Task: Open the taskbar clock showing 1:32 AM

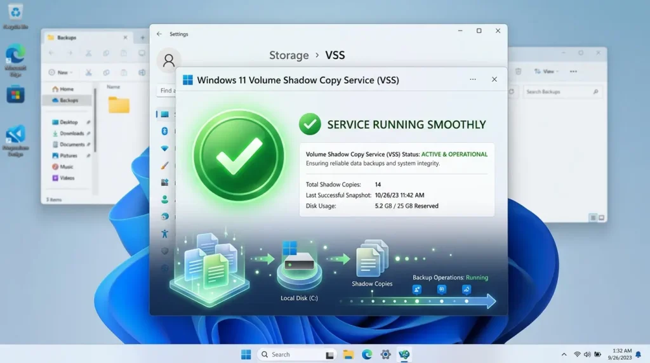Action: click(620, 354)
